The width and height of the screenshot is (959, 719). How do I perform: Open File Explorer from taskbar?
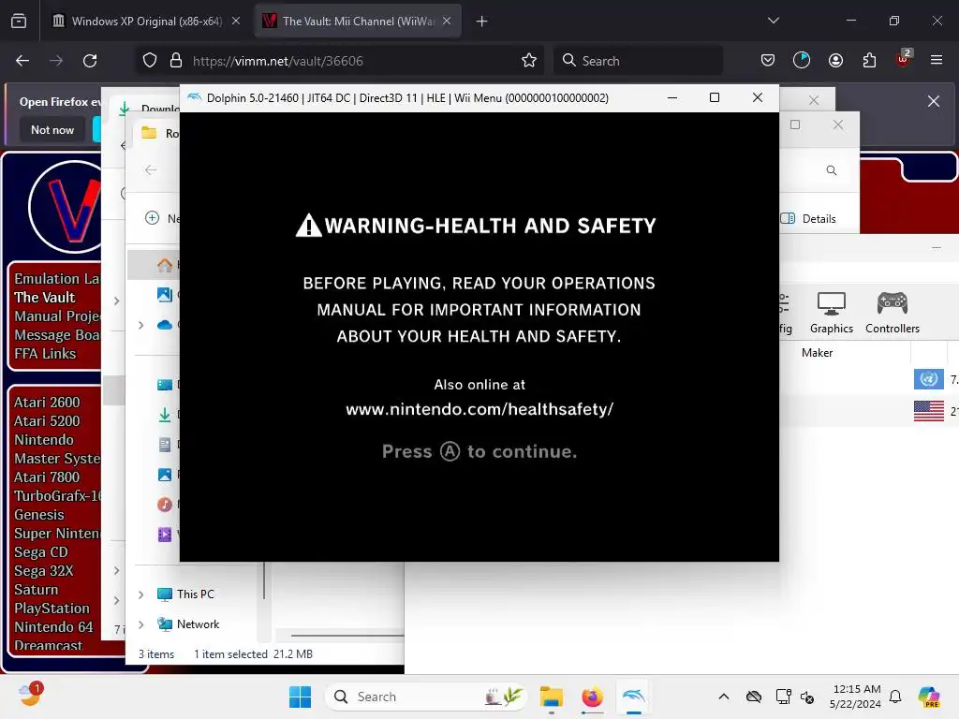point(551,697)
